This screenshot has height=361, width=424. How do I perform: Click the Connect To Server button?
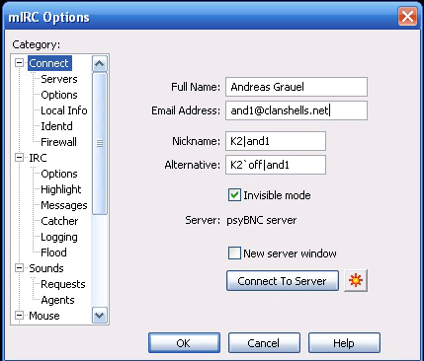[283, 281]
